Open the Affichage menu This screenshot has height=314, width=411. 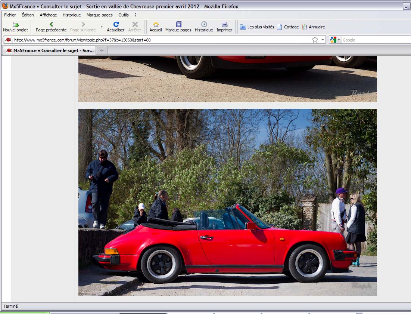tap(48, 15)
